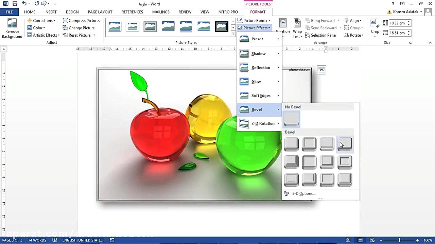Click the Layout Options icon beside picture

click(x=321, y=70)
